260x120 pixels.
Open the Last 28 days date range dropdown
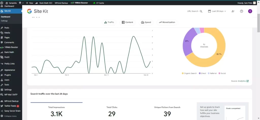[217, 11]
